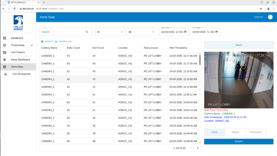This screenshot has height=156, width=277.
Task: Click the EXPORT CSV button
Action: pos(63,42)
